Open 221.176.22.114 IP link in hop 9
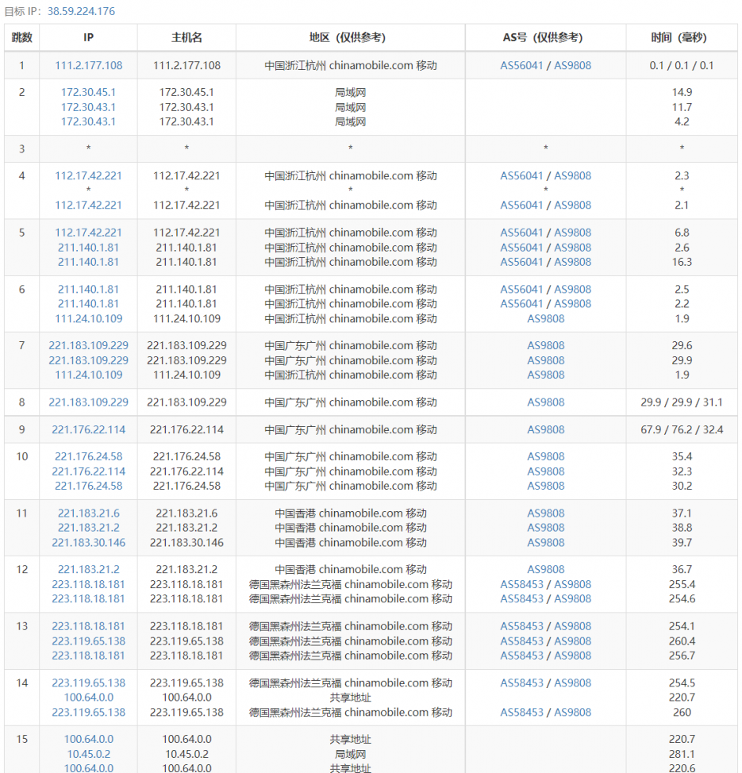The image size is (742, 773). (89, 430)
